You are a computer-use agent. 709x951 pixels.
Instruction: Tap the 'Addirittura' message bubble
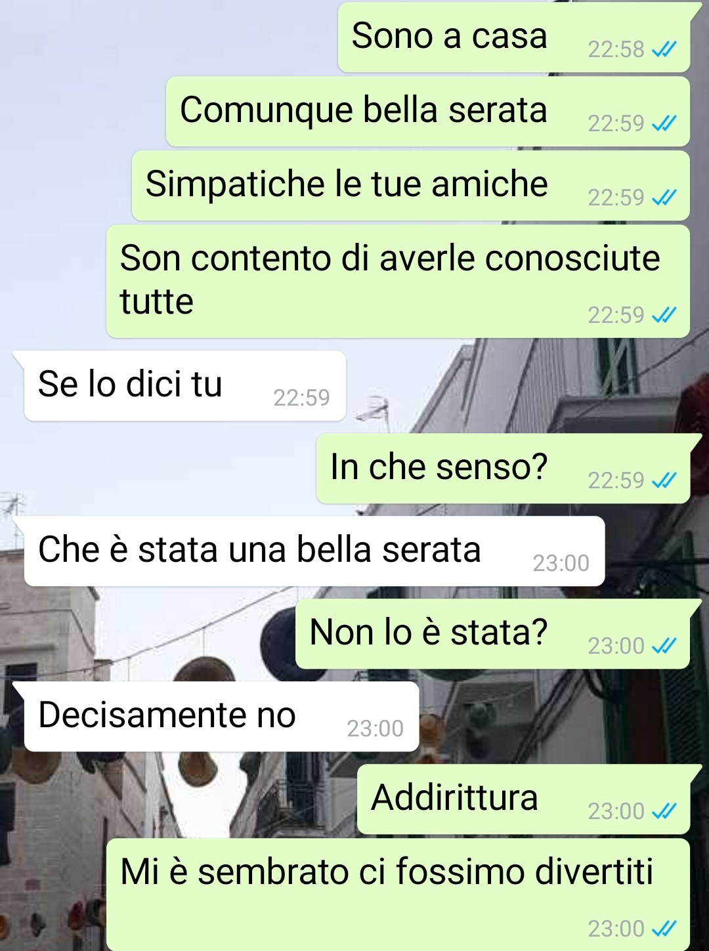point(523,799)
